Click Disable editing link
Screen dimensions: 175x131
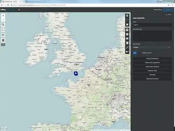click(157, 10)
